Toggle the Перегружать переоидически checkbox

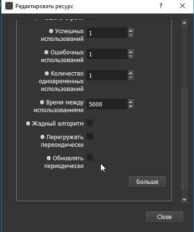coord(90,136)
